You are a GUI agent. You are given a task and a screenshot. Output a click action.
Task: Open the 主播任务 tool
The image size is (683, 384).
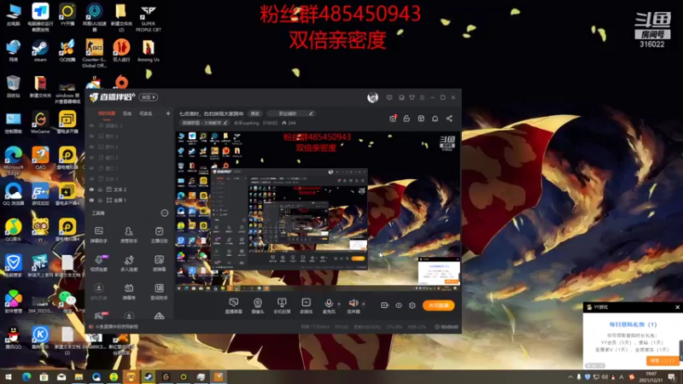click(159, 234)
